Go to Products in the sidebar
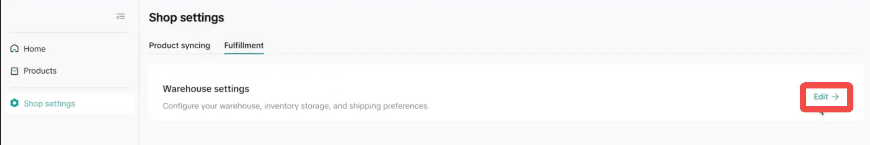Screen dimensions: 870x145 click(x=40, y=71)
